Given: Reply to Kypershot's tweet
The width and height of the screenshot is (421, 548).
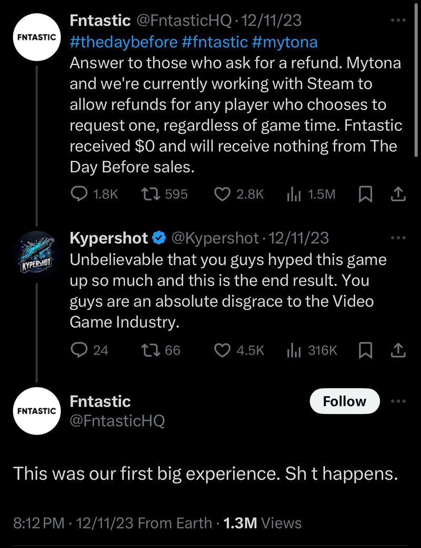Looking at the screenshot, I should (79, 350).
